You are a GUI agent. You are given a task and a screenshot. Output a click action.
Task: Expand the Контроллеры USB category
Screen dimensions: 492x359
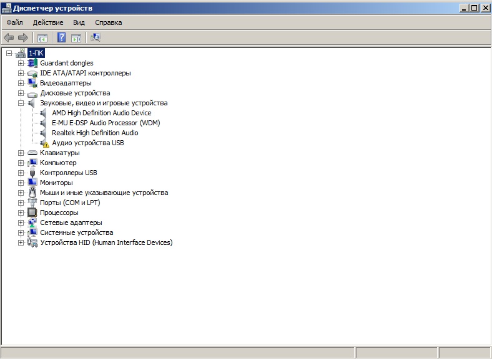21,173
